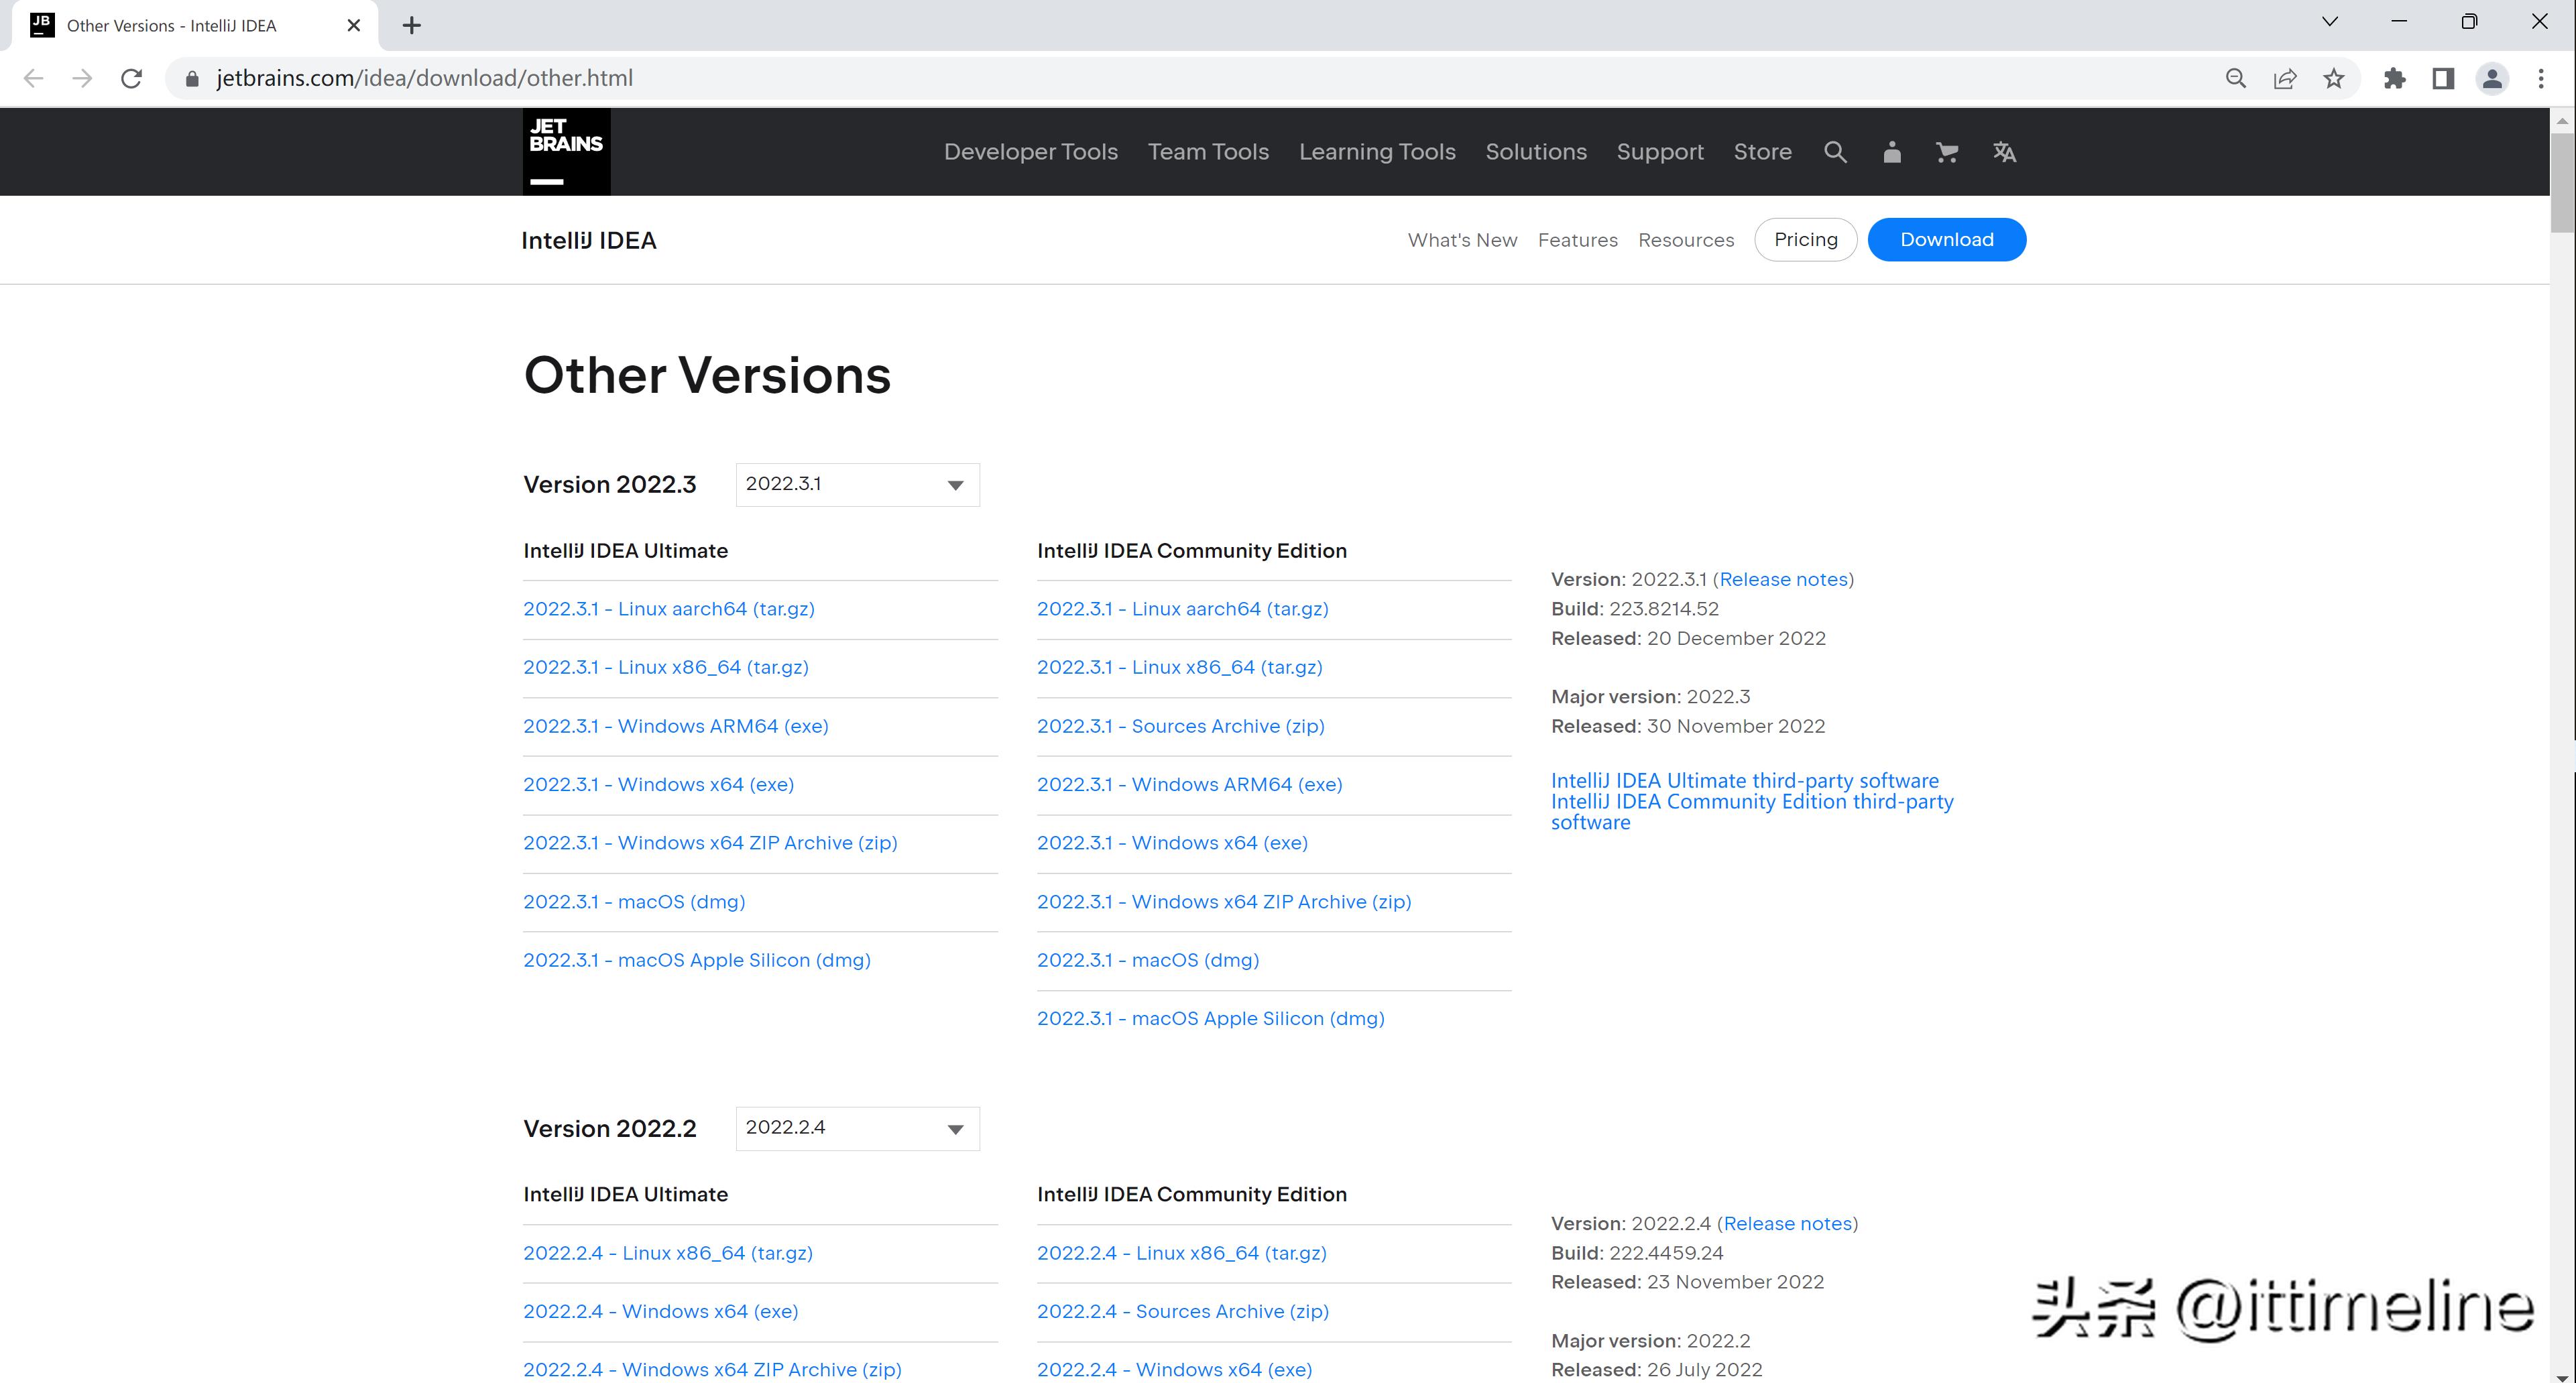Open the Features link
This screenshot has width=2576, height=1383.
(x=1577, y=240)
